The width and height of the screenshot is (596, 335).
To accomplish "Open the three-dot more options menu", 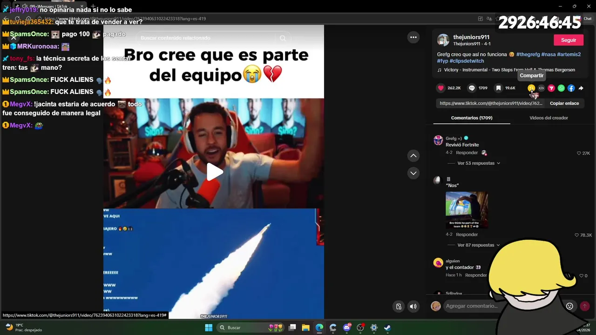I will pyautogui.click(x=413, y=37).
